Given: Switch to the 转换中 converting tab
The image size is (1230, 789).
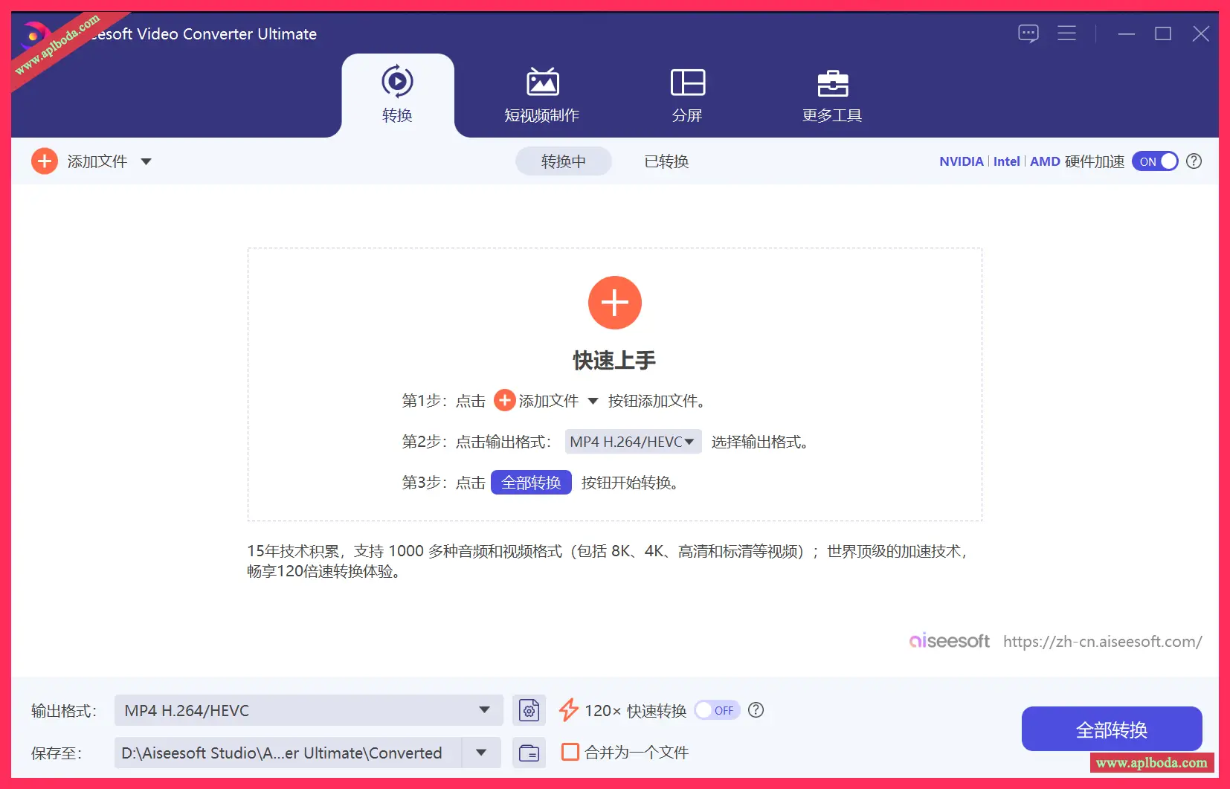Looking at the screenshot, I should (564, 161).
